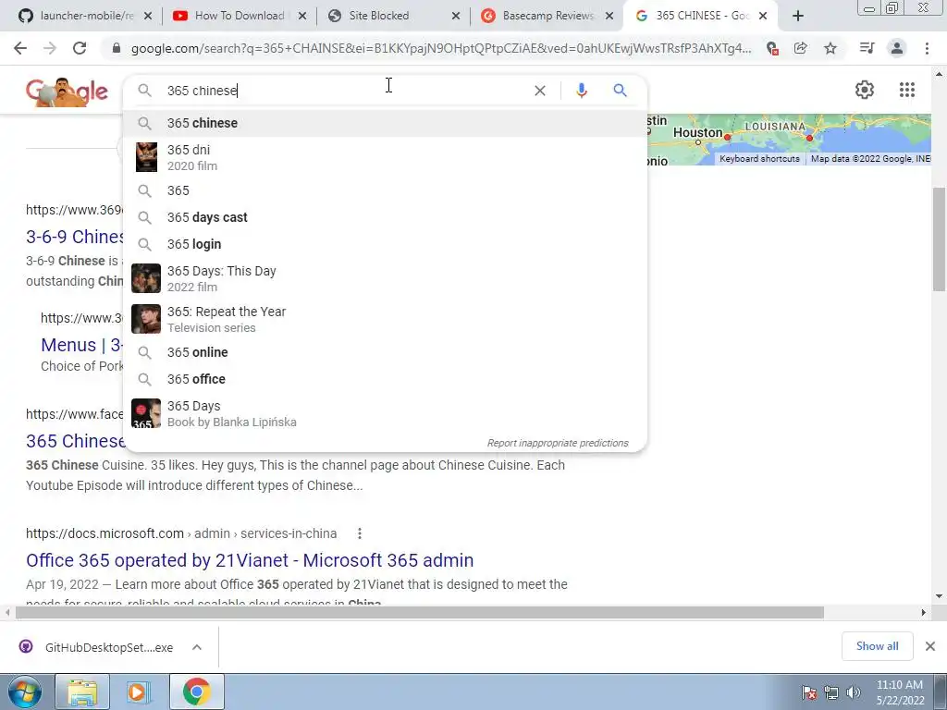This screenshot has width=947, height=710.
Task: Open the blocked extension icon in address bar
Action: tap(772, 48)
